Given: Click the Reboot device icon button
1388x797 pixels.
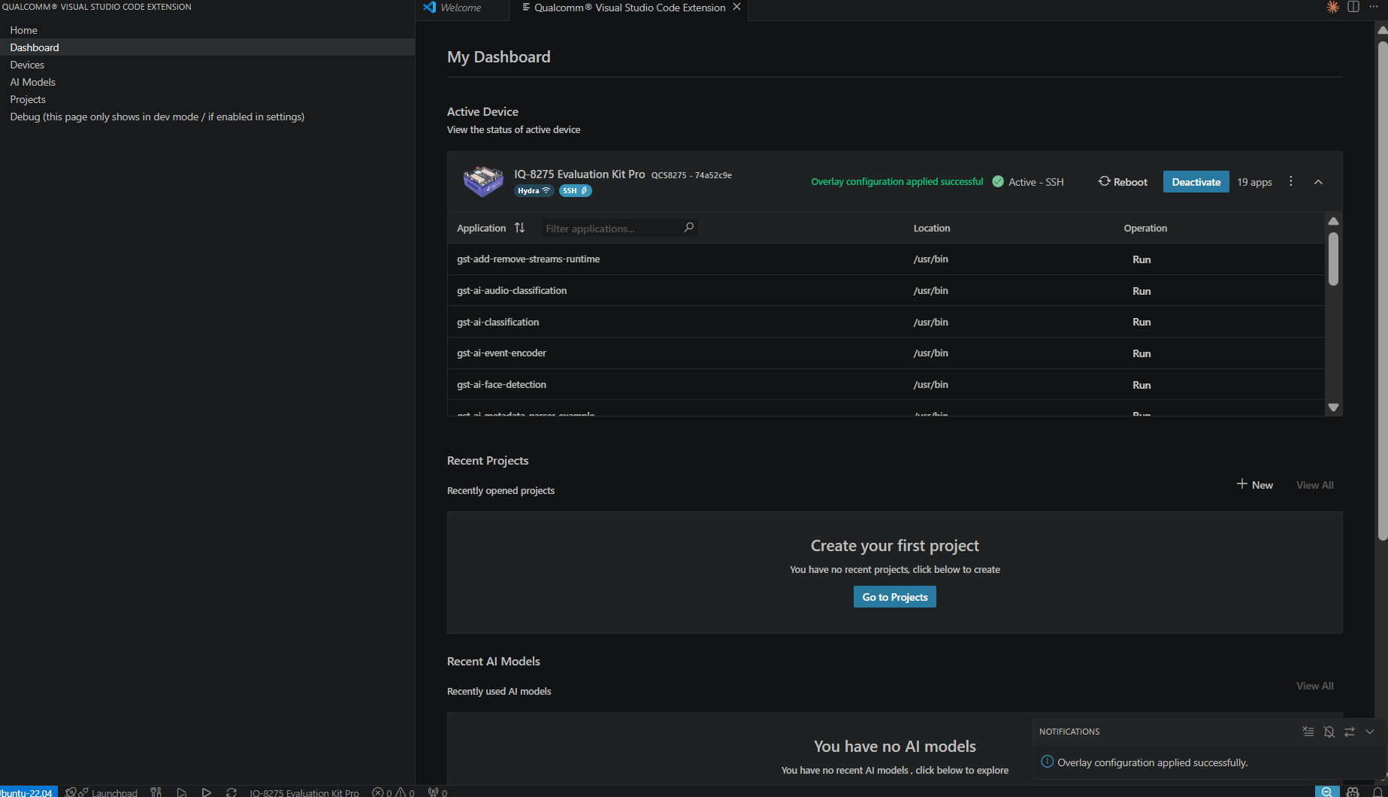Looking at the screenshot, I should 1123,182.
